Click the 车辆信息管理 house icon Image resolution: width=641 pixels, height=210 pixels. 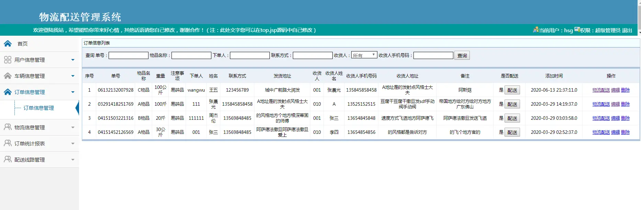coord(8,76)
